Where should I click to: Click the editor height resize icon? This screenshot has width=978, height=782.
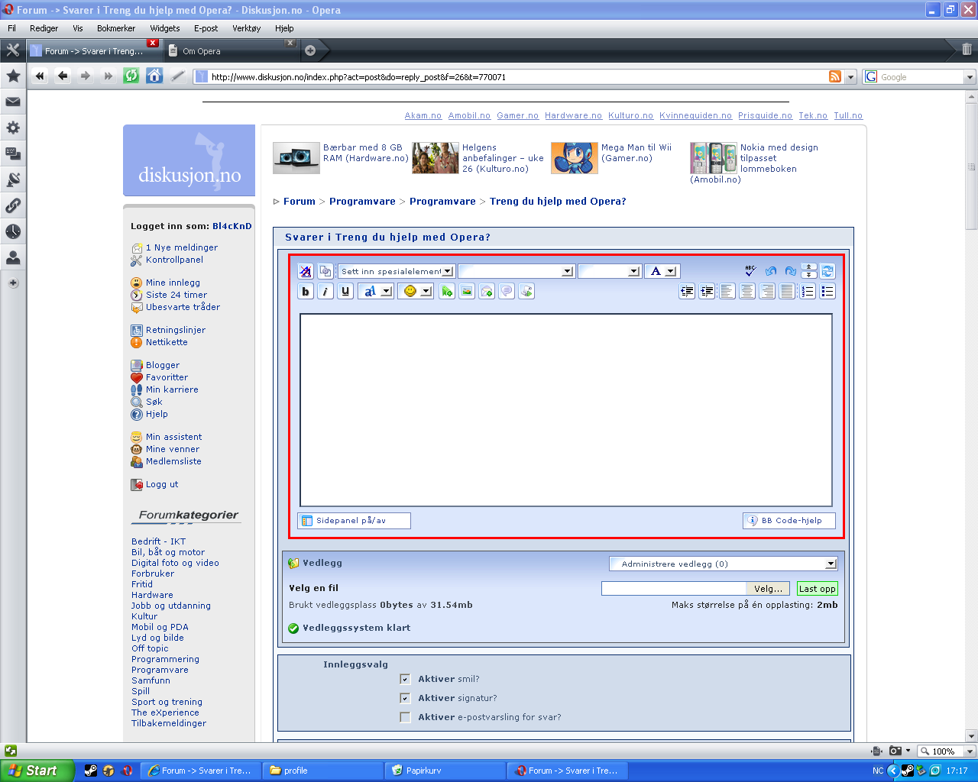coord(808,271)
